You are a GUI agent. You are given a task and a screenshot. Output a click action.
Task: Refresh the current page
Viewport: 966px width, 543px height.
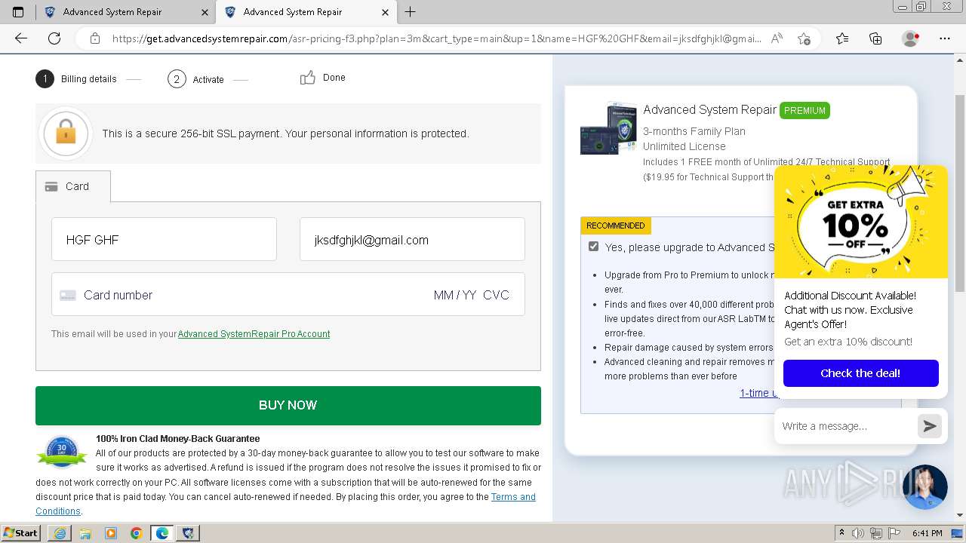(x=54, y=38)
